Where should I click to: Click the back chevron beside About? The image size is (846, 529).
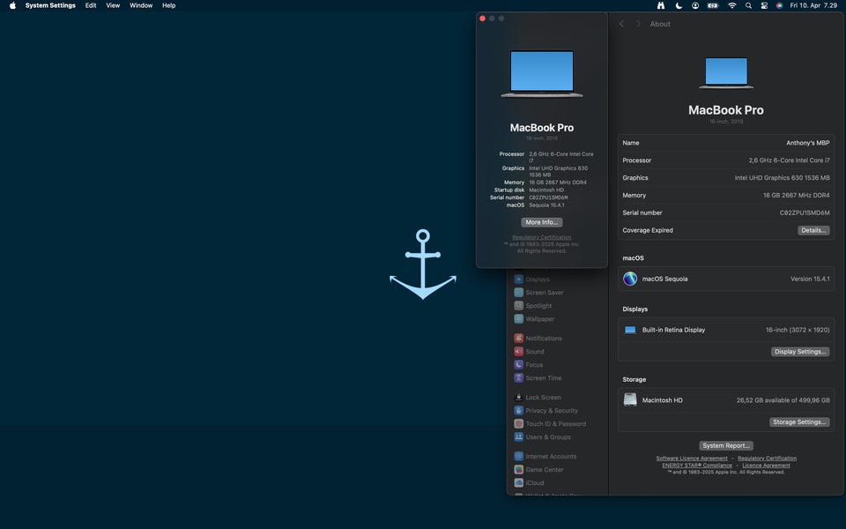621,24
